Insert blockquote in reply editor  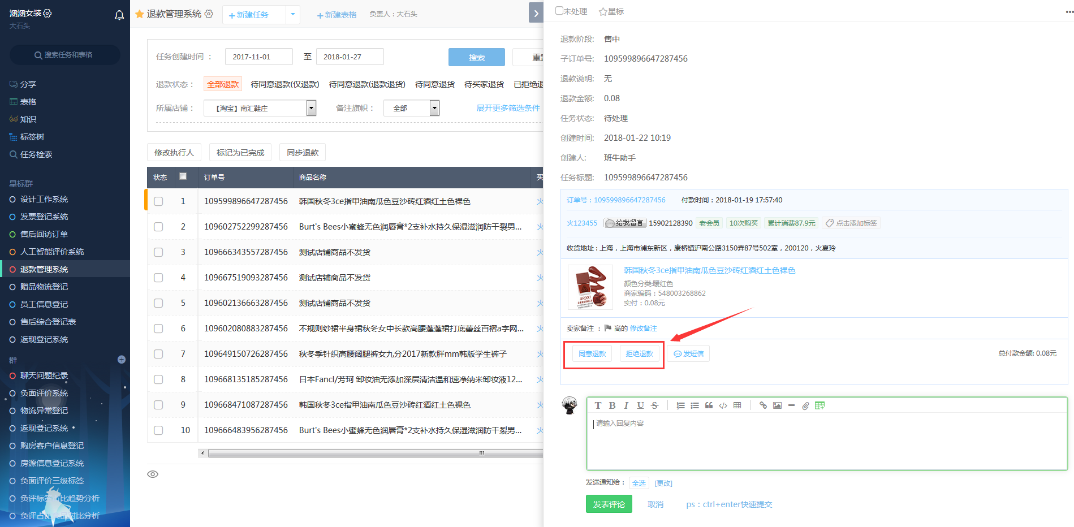click(709, 405)
